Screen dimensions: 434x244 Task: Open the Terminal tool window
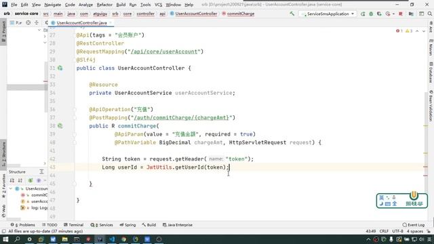tap(73, 225)
